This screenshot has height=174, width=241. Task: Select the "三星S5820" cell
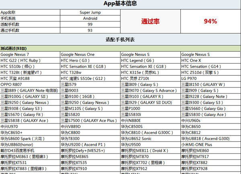point(90,115)
